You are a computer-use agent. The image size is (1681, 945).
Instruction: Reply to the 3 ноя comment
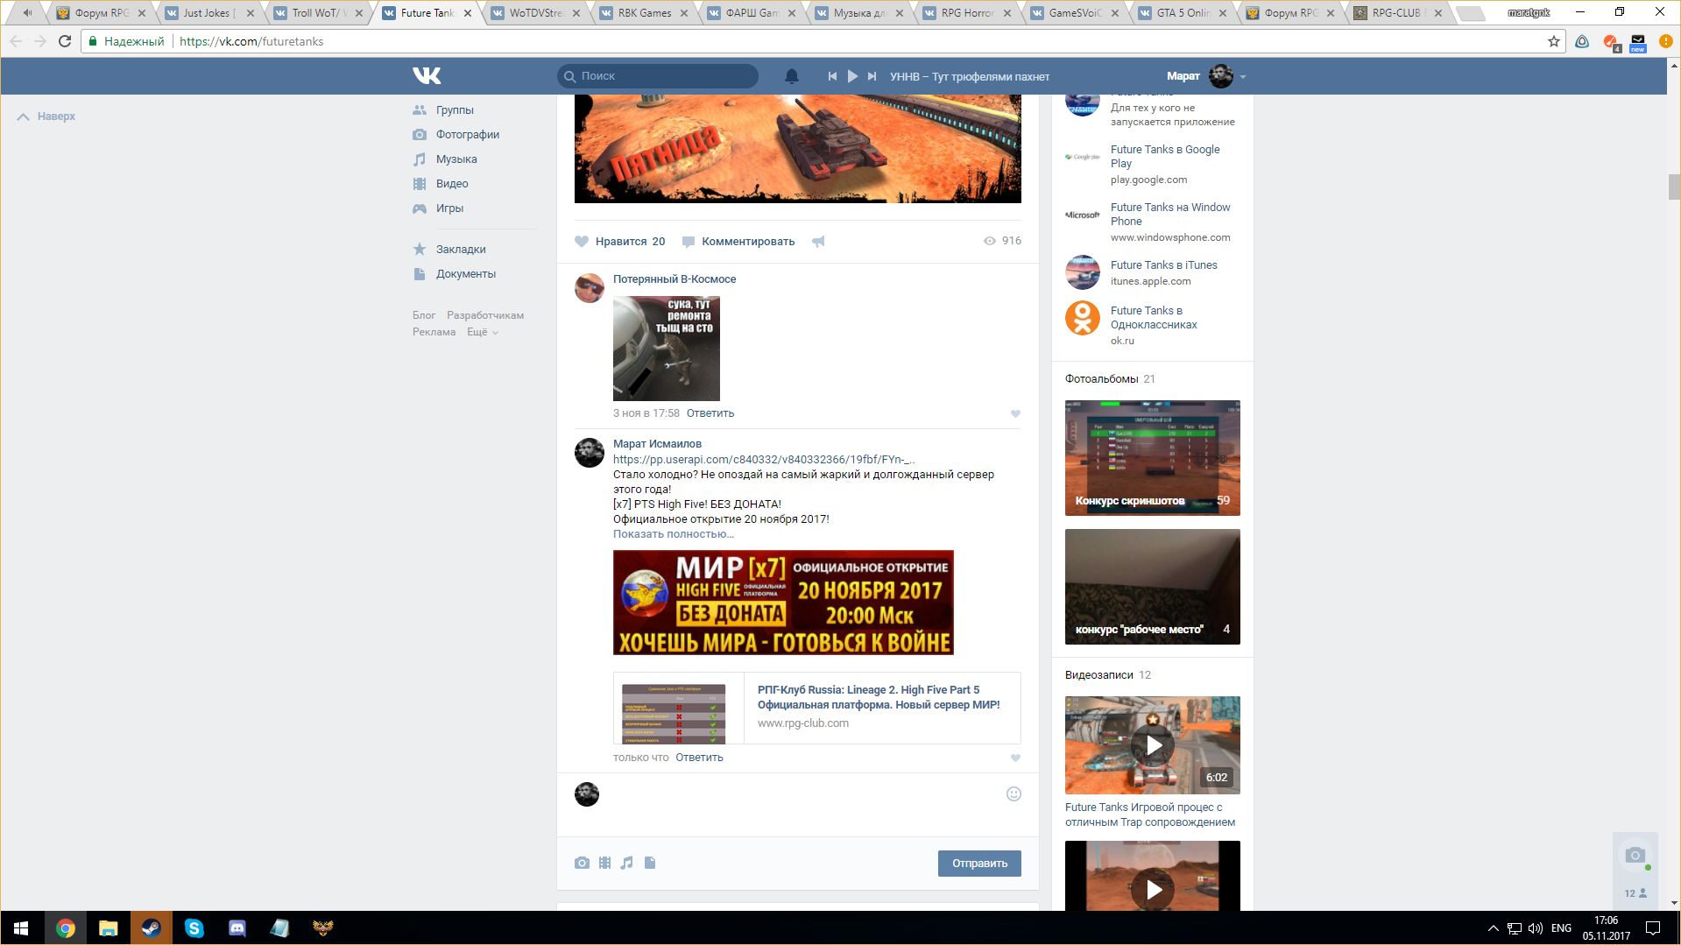click(710, 413)
